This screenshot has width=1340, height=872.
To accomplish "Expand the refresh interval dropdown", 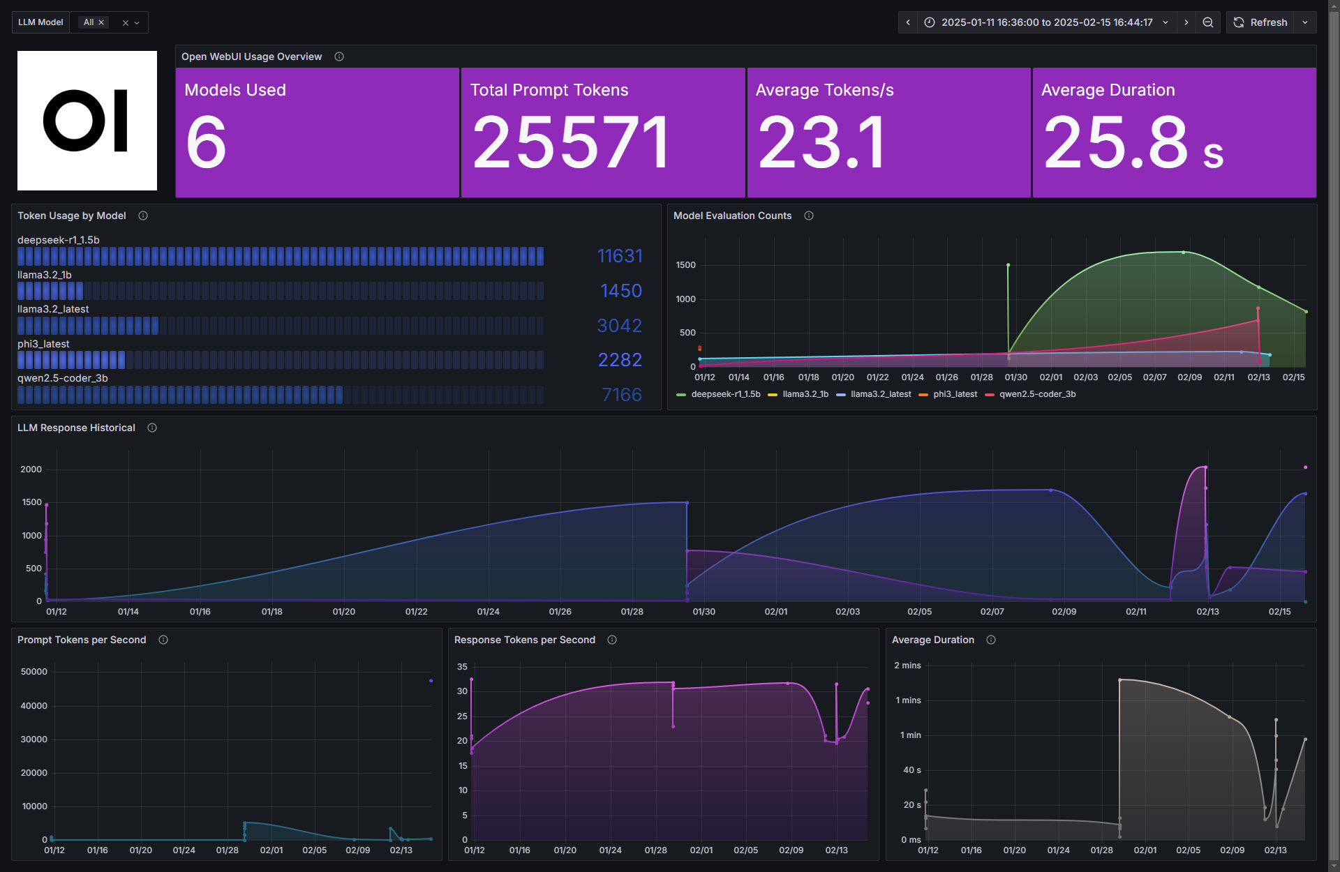I will click(x=1305, y=22).
